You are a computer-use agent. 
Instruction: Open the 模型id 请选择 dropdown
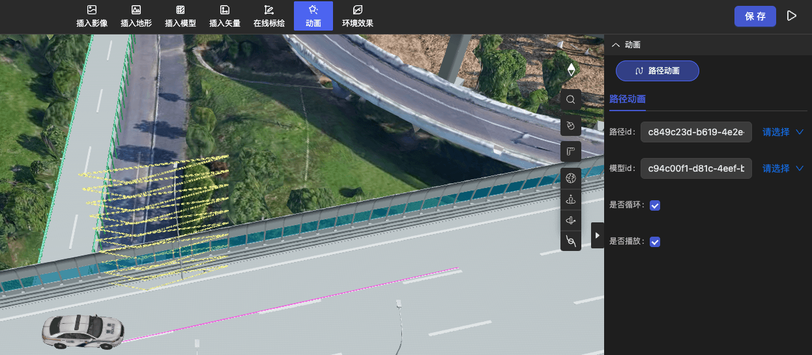[783, 168]
